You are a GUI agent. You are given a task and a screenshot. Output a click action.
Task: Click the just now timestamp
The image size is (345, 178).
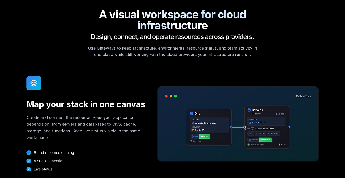pyautogui.click(x=197, y=141)
